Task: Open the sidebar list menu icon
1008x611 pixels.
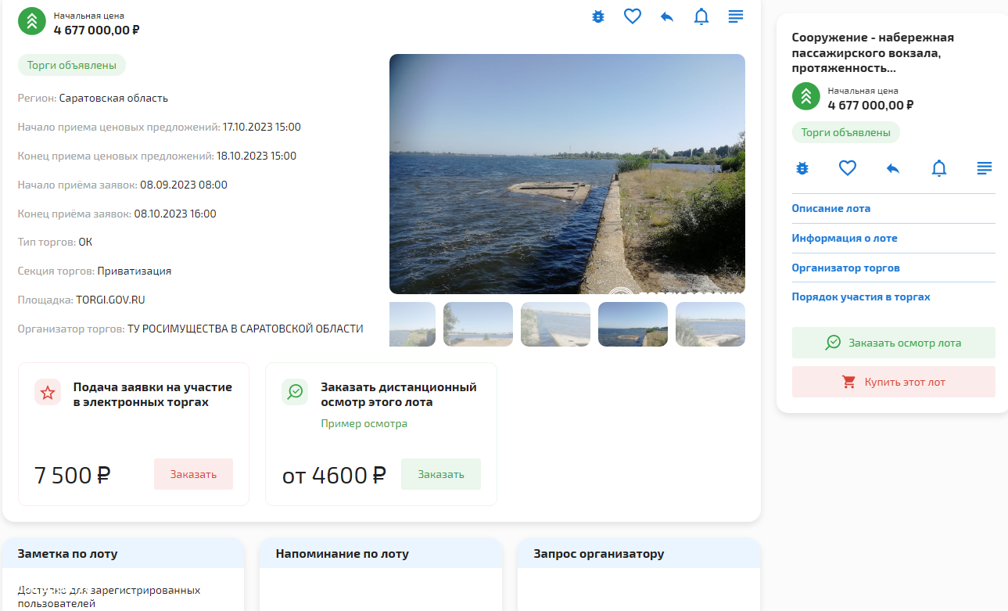Action: pos(985,167)
